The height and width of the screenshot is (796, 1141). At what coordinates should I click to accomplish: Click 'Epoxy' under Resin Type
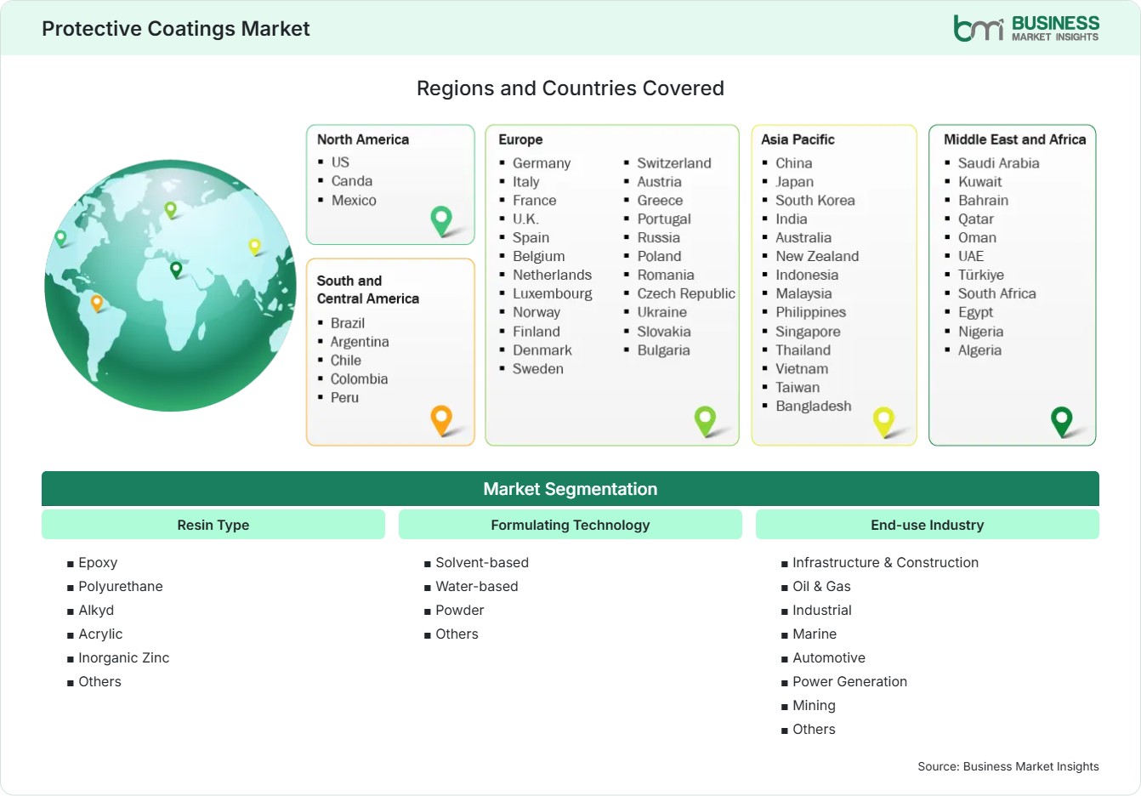[98, 563]
